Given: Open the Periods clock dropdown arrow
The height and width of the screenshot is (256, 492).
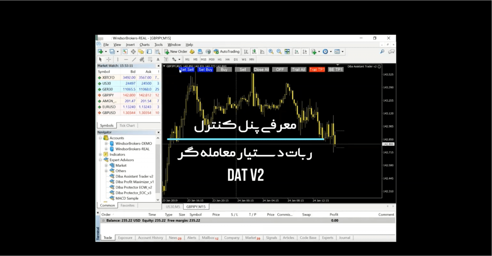Looking at the screenshot, I should [331, 52].
